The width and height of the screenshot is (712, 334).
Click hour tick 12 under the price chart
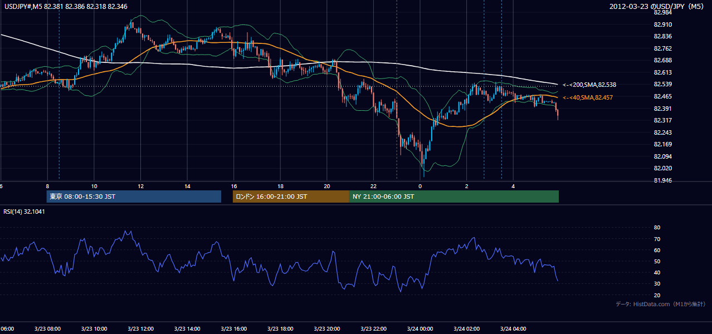[141, 186]
